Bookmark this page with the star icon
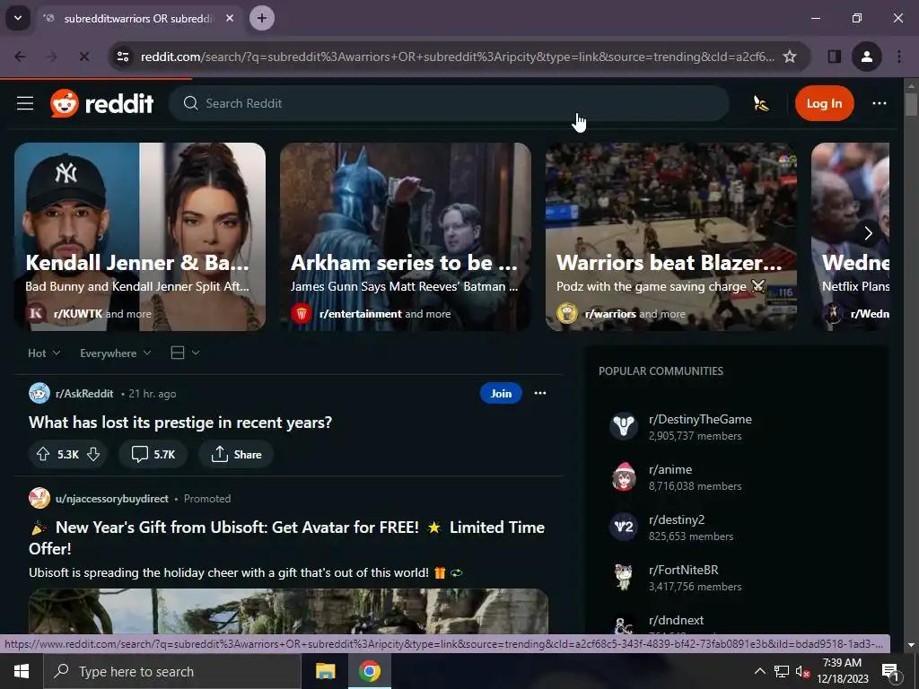The height and width of the screenshot is (689, 919). (x=790, y=57)
